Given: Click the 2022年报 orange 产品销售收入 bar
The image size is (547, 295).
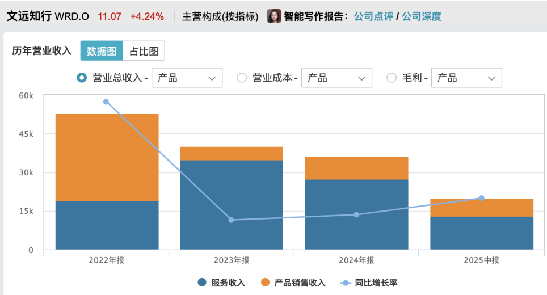Looking at the screenshot, I should tap(107, 157).
